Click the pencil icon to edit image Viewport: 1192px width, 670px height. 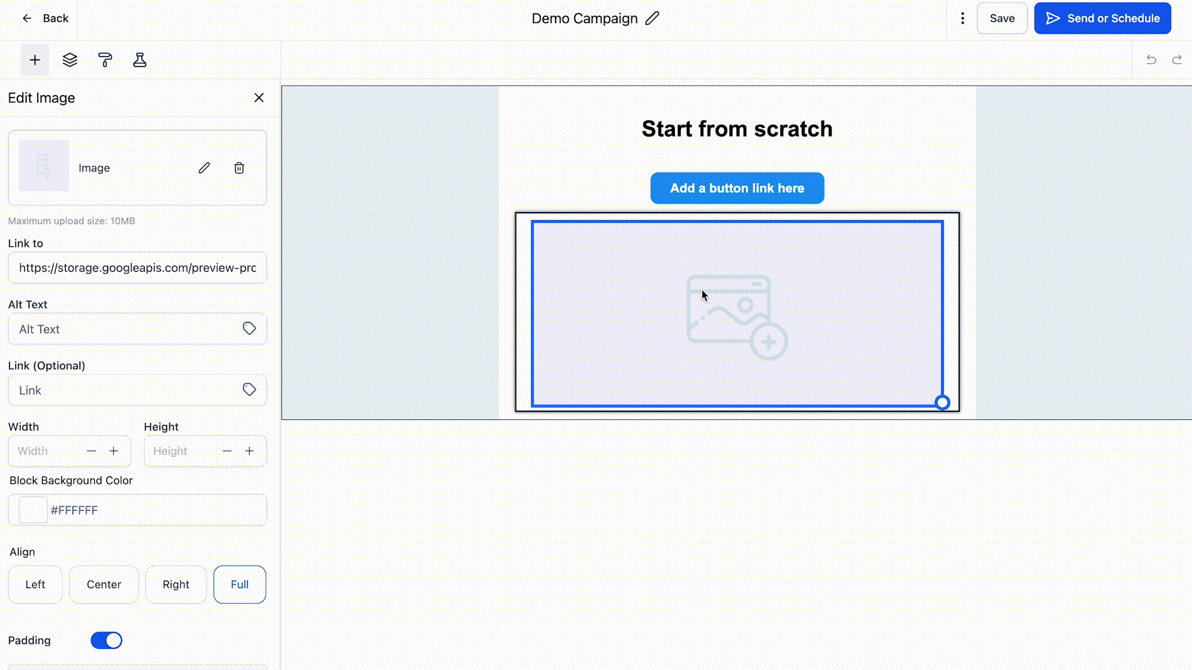[x=204, y=168]
